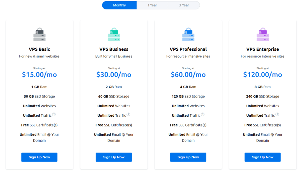Open traffic help icon in VPS Professional
Screen dimensions: 302x174
tap(203, 115)
